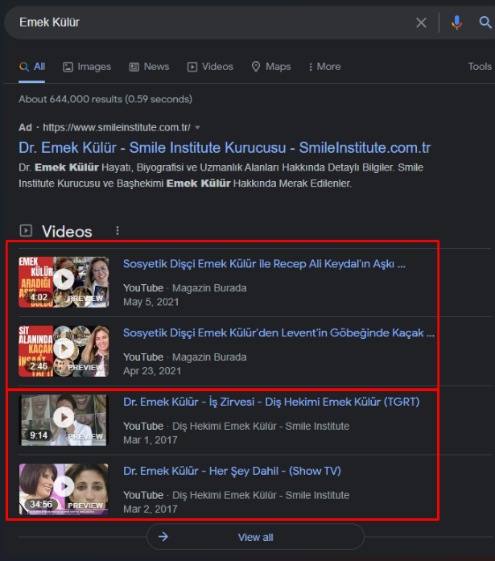The image size is (495, 561).
Task: Open Dr. Emek Külür Smile Institute ad headline
Action: 225,148
